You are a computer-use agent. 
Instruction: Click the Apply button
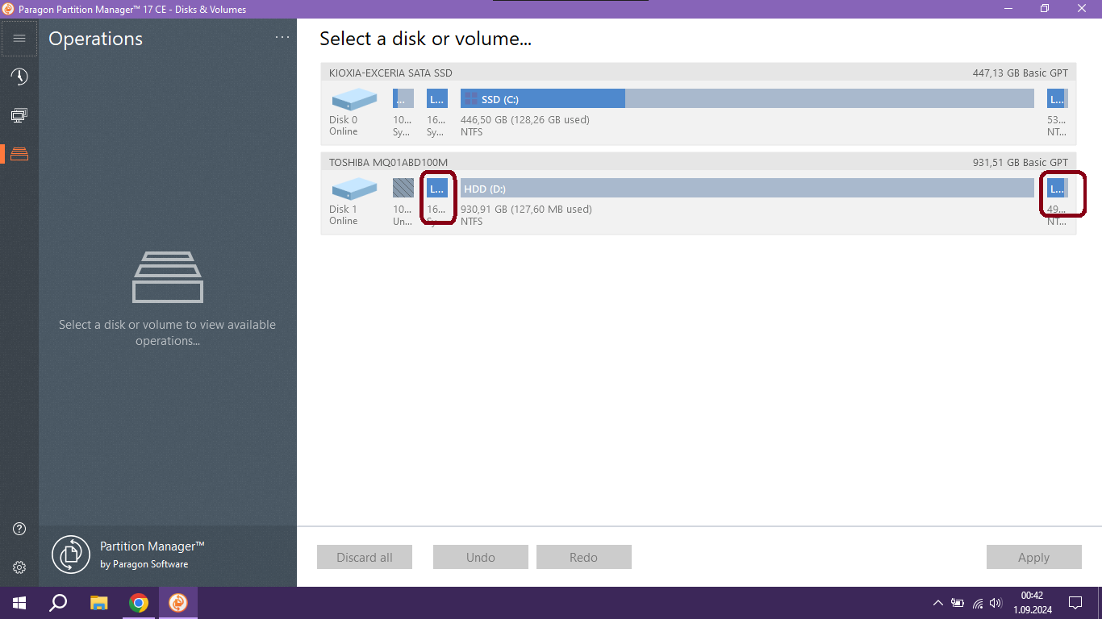click(1034, 557)
